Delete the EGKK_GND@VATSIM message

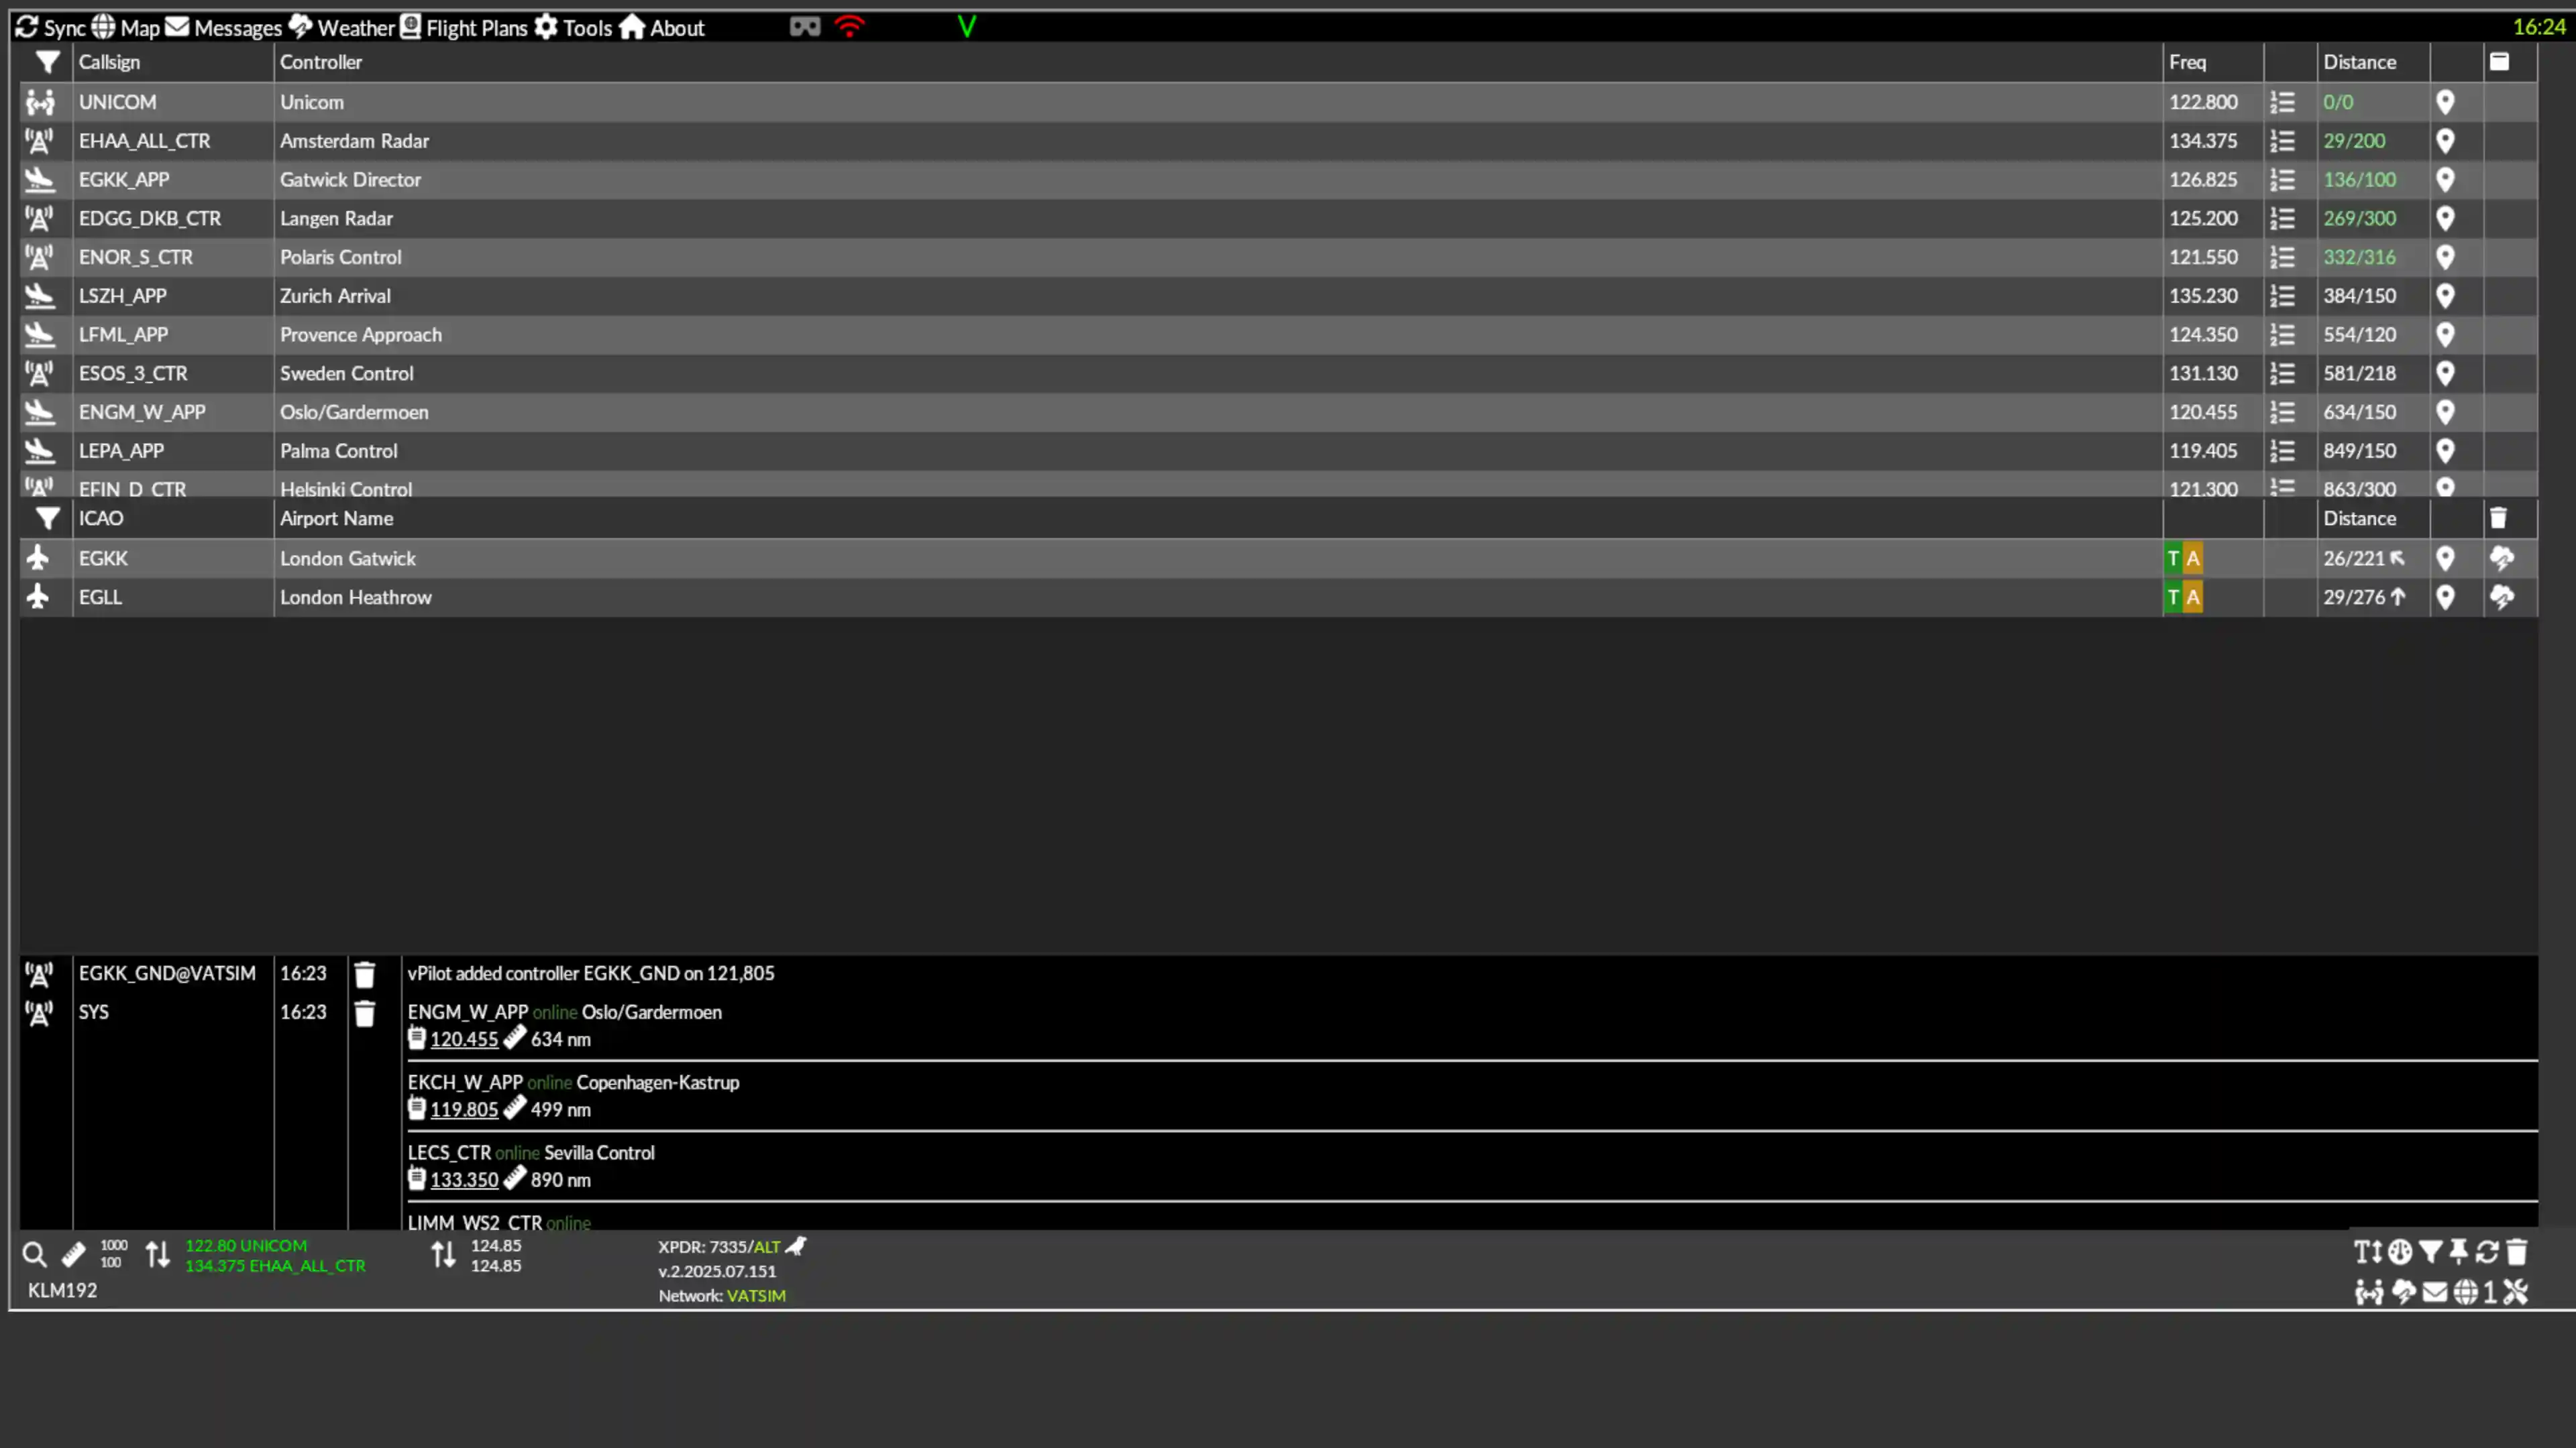coord(365,974)
